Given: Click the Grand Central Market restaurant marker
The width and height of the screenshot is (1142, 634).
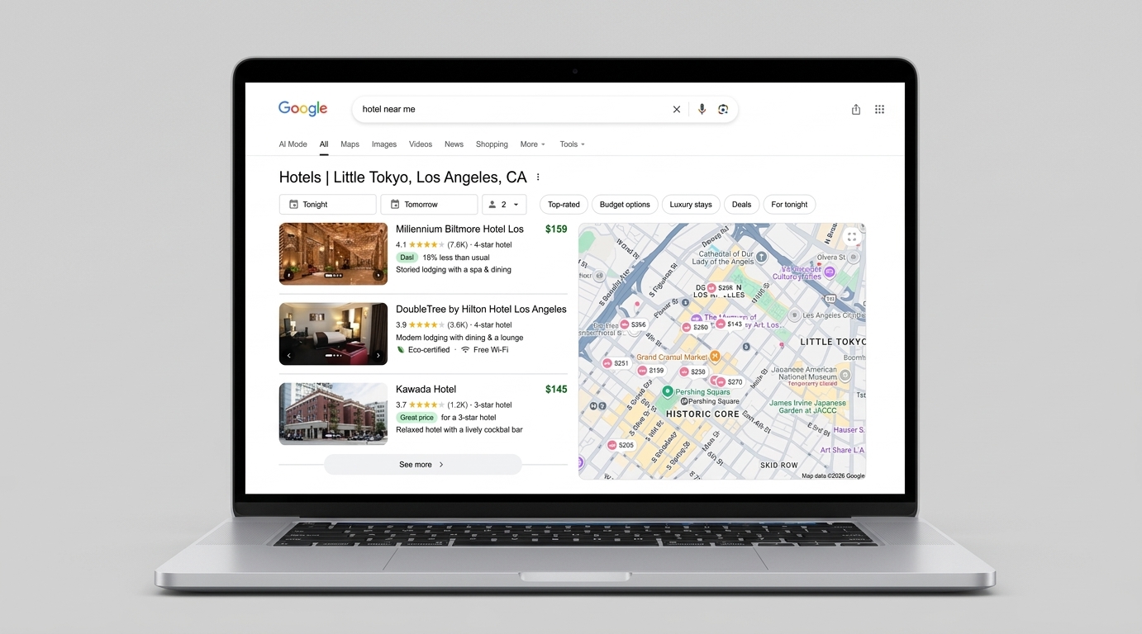Looking at the screenshot, I should (x=716, y=357).
